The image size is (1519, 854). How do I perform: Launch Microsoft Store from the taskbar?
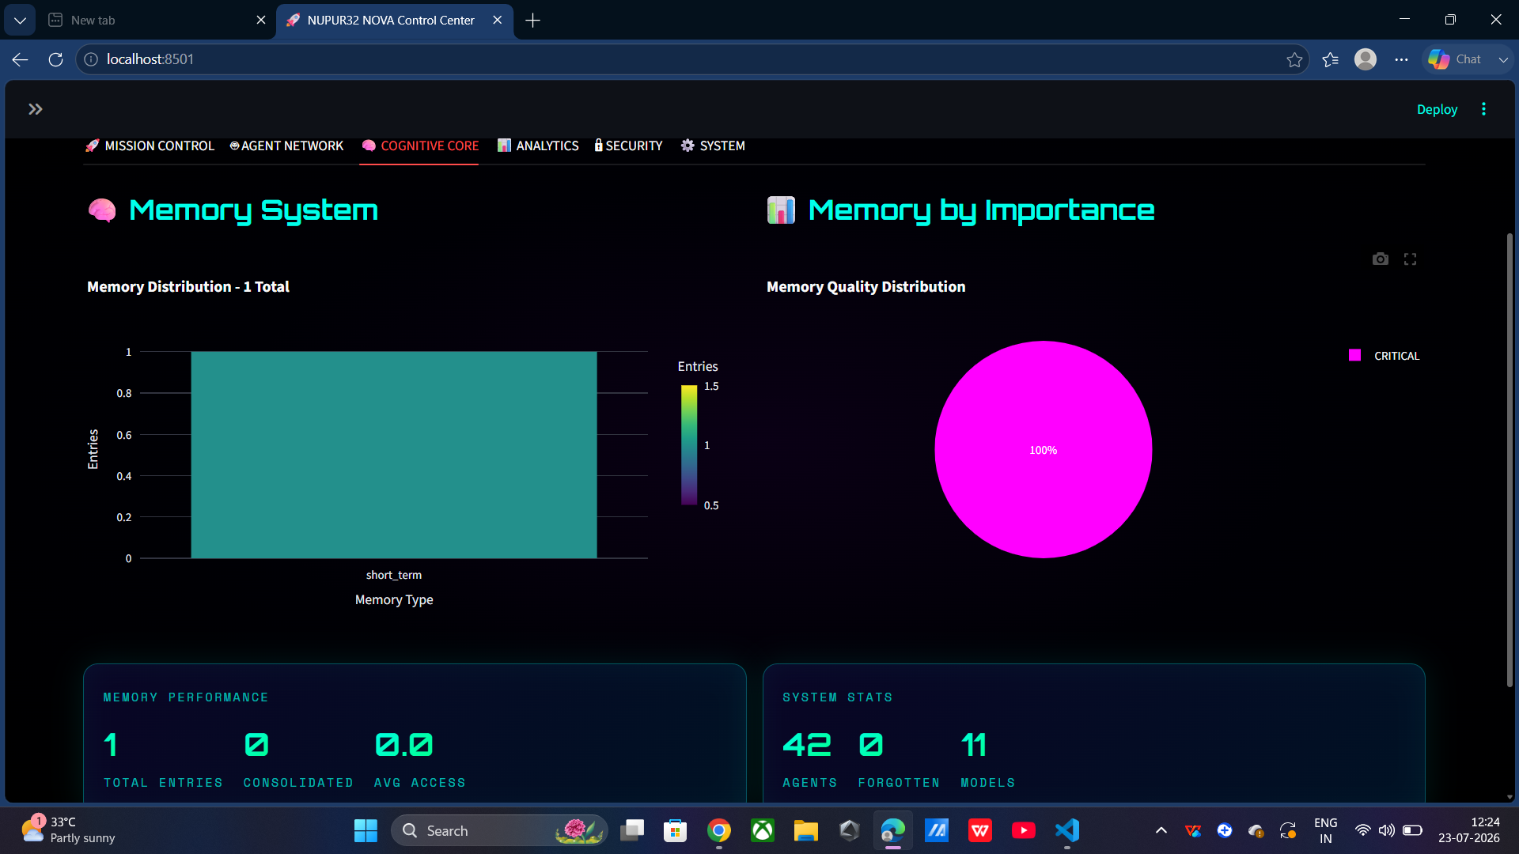tap(675, 830)
